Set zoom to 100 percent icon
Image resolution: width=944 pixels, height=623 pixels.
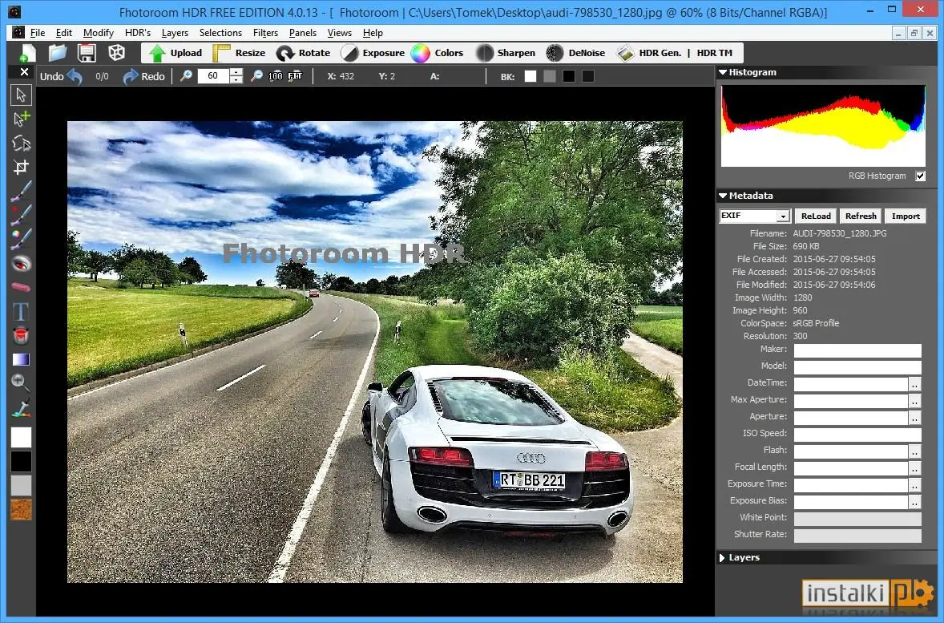point(275,76)
